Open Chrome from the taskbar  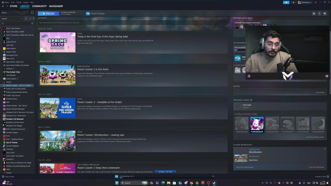(191, 183)
